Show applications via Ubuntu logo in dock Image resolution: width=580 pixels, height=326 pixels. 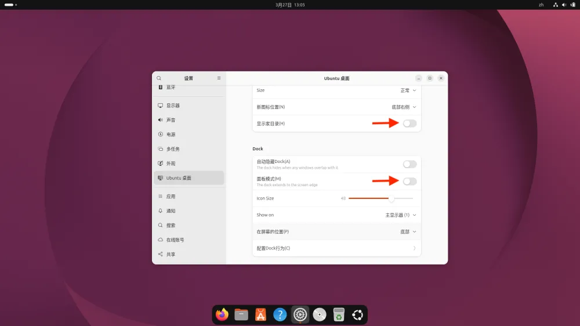[358, 314]
